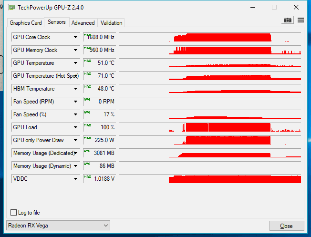Click the 3081 MB dedicated memory value
Screen dimensions: 311x237
[99, 153]
